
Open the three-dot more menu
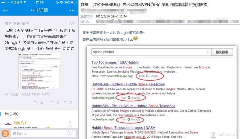(x=72, y=10)
